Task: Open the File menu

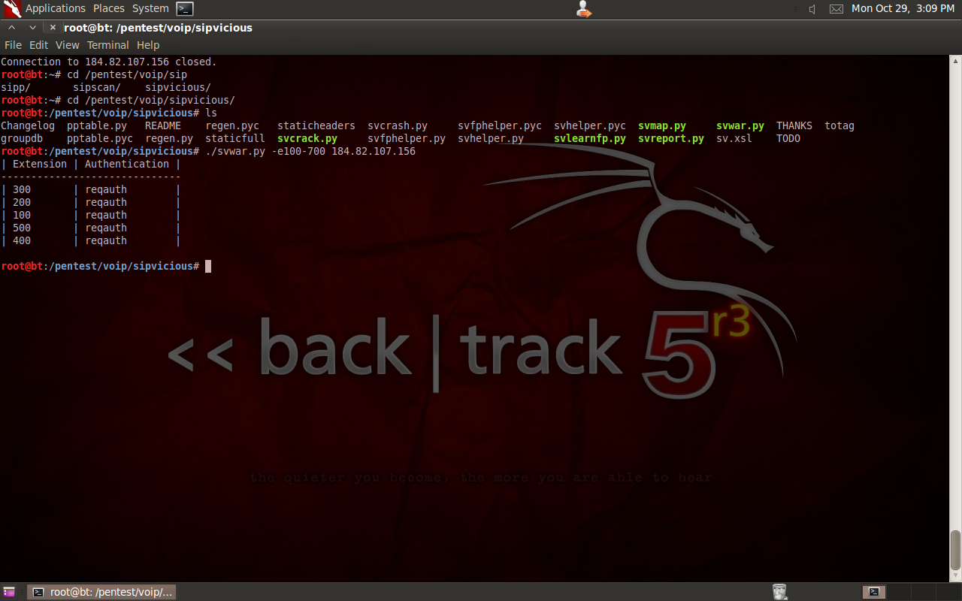Action: pos(13,45)
